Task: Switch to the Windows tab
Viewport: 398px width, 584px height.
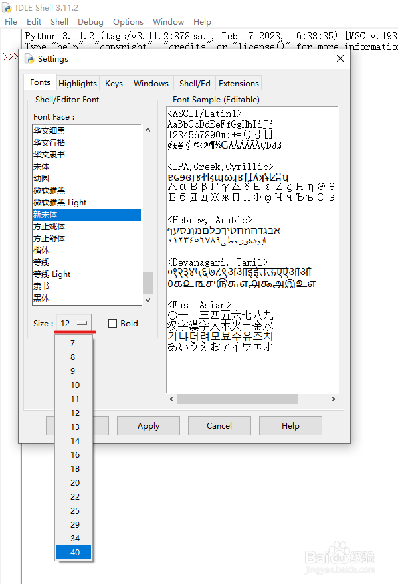Action: (x=151, y=84)
